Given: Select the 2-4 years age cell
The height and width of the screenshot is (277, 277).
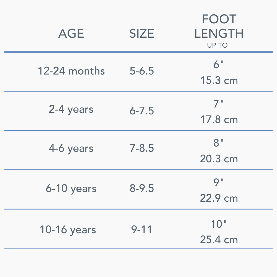Looking at the screenshot, I should (71, 110).
